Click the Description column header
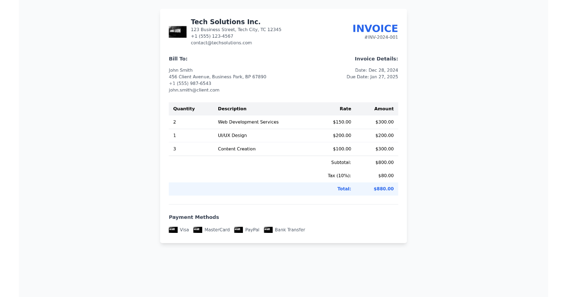 click(x=232, y=108)
